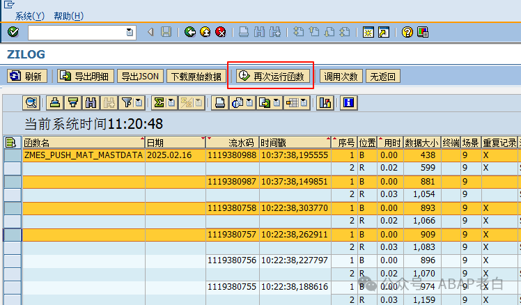The image size is (521, 305).
Task: Open the Total options dropdown arrow
Action: pos(171,103)
